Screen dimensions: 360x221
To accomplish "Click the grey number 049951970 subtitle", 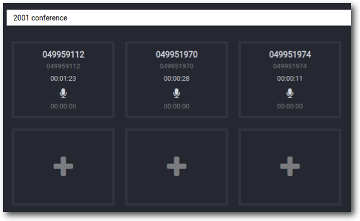I will 177,66.
